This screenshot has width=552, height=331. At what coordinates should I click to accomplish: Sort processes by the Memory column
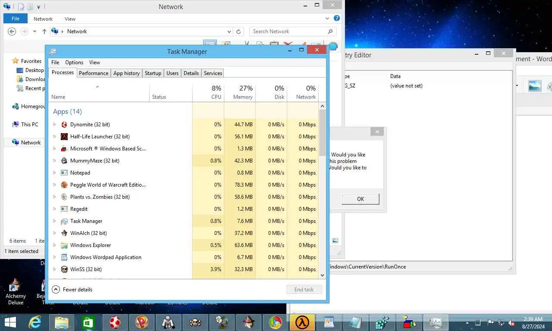(x=240, y=92)
